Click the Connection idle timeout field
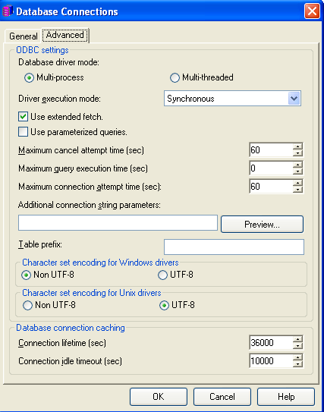324x412 pixels. click(x=271, y=360)
